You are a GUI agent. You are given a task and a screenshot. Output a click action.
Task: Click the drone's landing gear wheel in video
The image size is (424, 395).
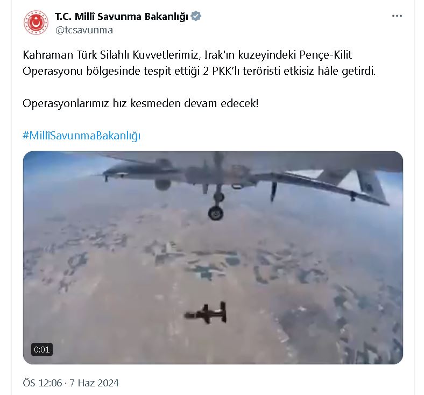click(216, 213)
